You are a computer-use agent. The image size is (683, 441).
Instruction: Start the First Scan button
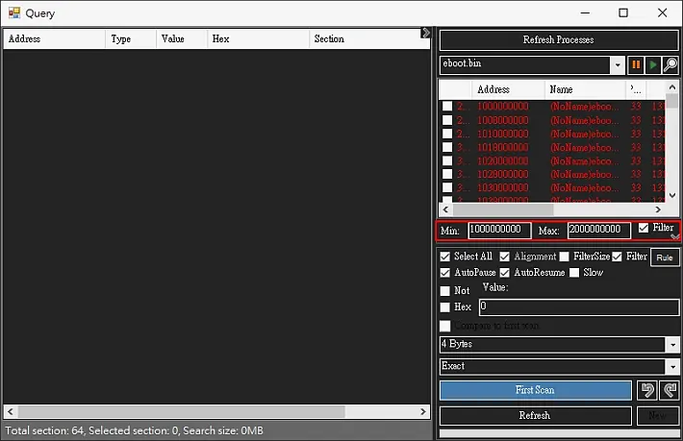pyautogui.click(x=535, y=390)
